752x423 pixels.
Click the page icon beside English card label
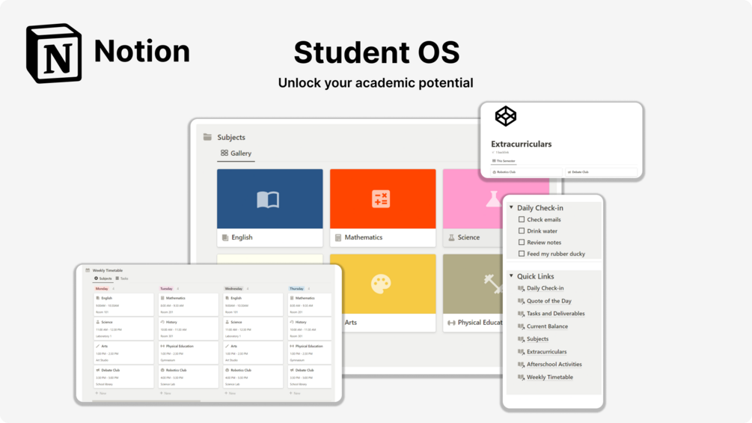(x=225, y=237)
